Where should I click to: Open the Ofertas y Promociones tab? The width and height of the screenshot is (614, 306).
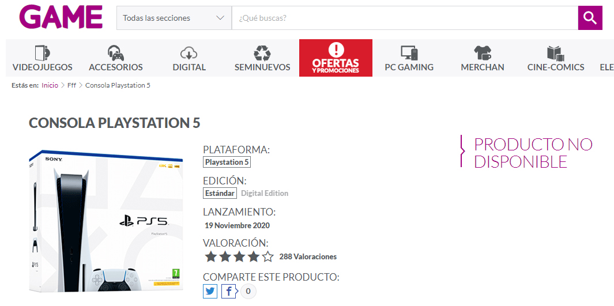point(336,58)
